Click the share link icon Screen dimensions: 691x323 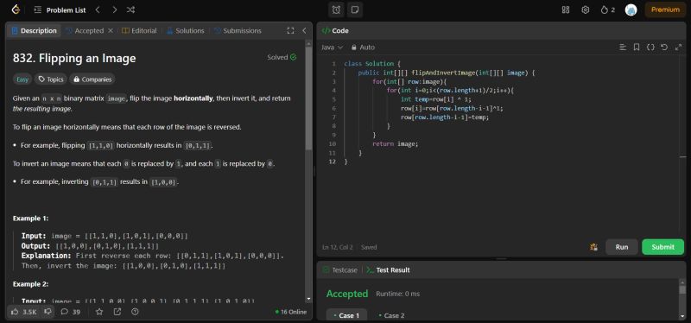[x=117, y=312]
